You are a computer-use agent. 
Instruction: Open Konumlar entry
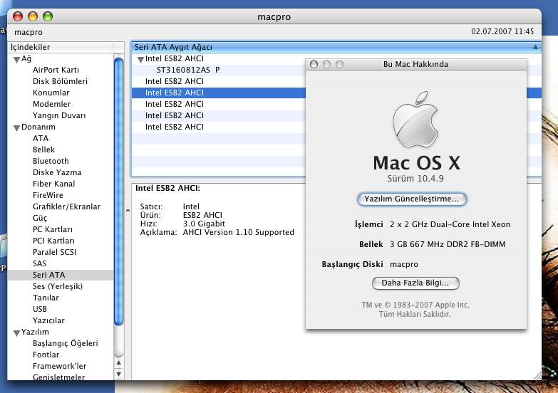pyautogui.click(x=51, y=93)
